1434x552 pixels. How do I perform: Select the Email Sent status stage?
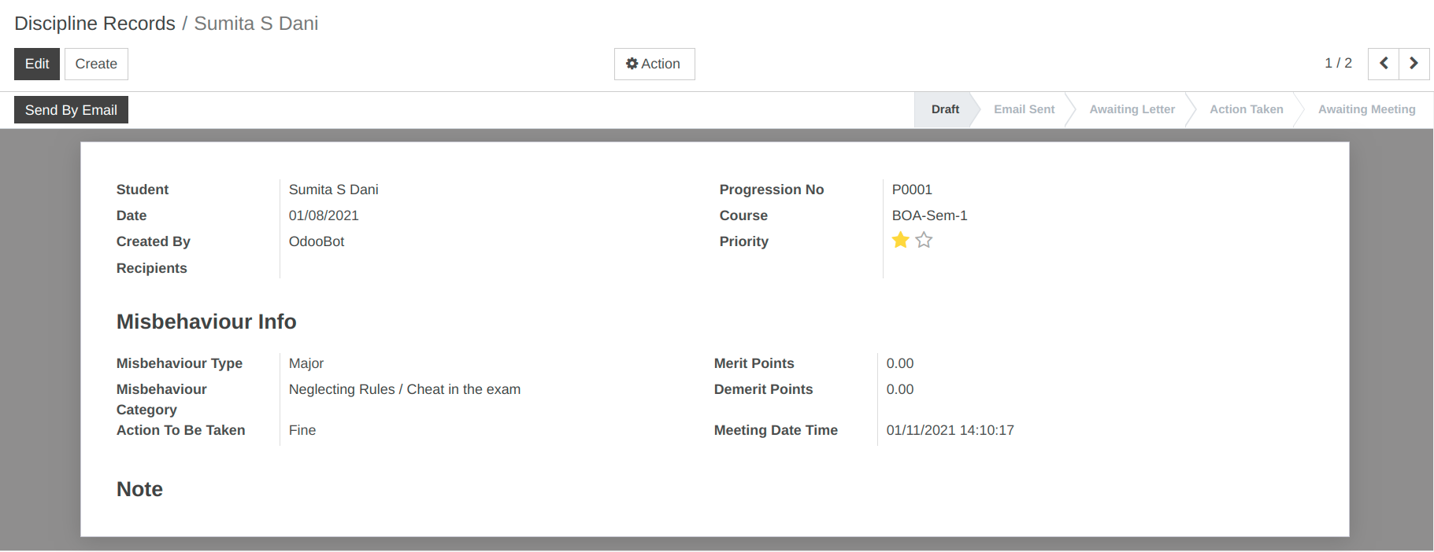(1024, 109)
